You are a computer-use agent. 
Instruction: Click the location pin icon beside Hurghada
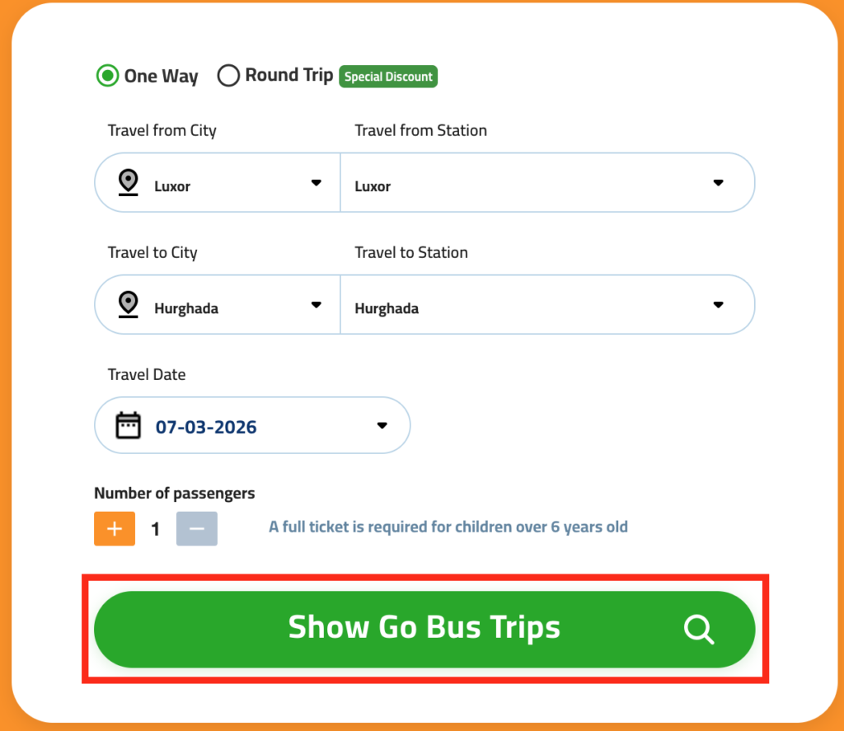coord(128,304)
